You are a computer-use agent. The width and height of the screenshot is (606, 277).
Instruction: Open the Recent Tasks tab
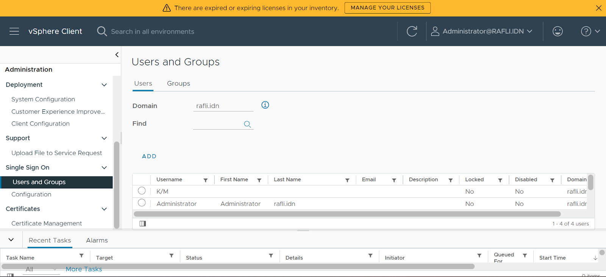pos(50,240)
